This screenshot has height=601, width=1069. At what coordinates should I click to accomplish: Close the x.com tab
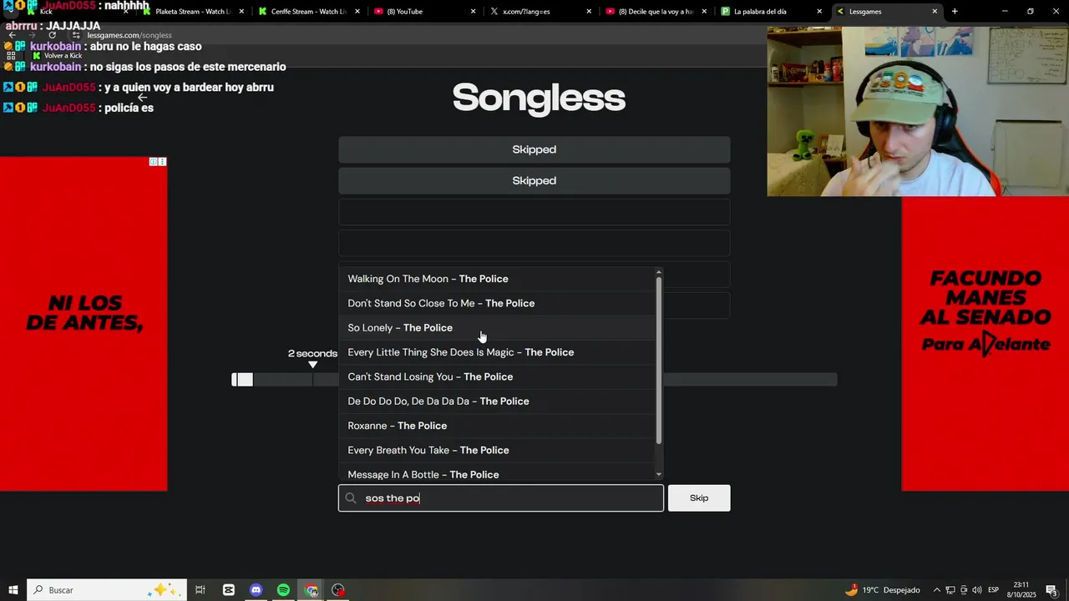tap(589, 12)
